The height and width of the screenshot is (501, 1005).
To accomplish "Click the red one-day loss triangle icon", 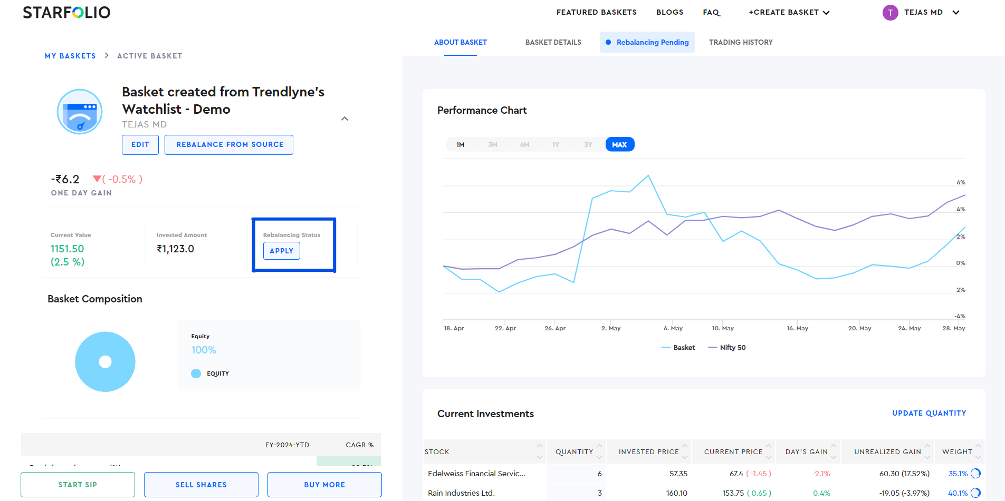I will pos(97,179).
